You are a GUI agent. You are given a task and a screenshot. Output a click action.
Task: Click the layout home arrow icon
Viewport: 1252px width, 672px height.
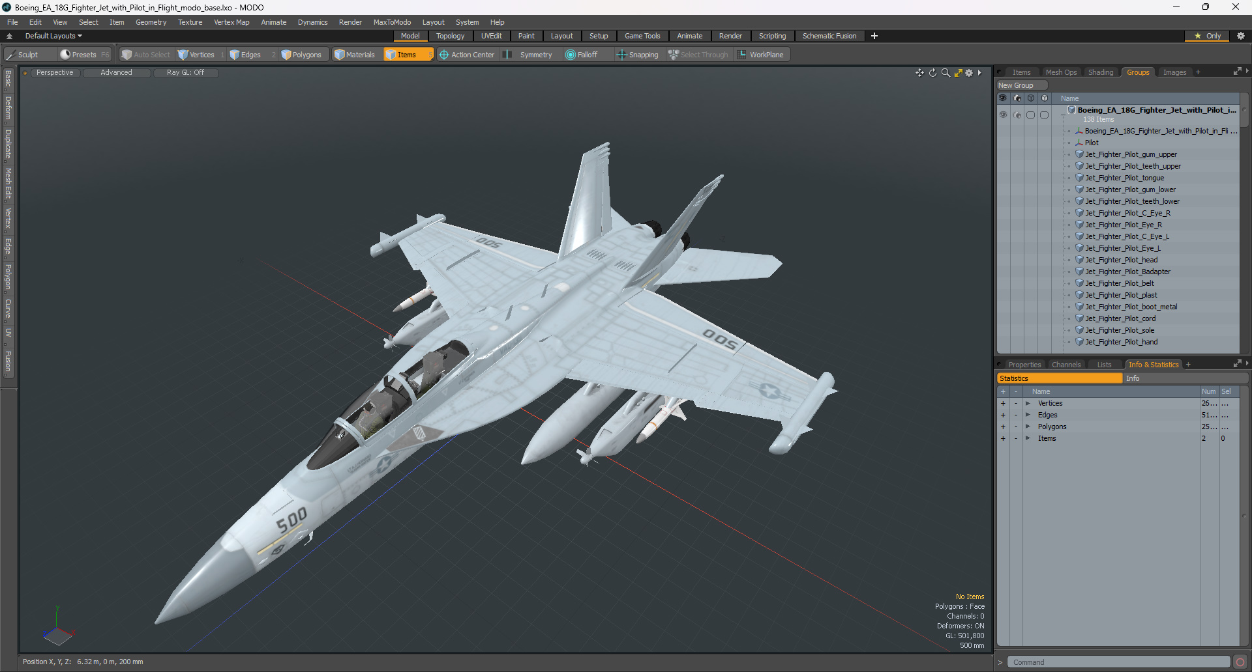pyautogui.click(x=9, y=36)
